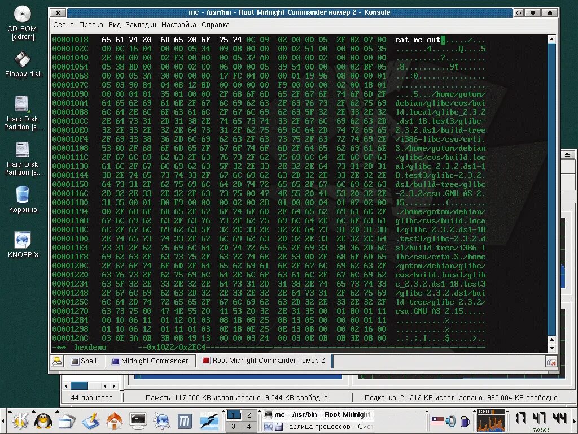Launch the Mozilla M icon

(x=185, y=421)
